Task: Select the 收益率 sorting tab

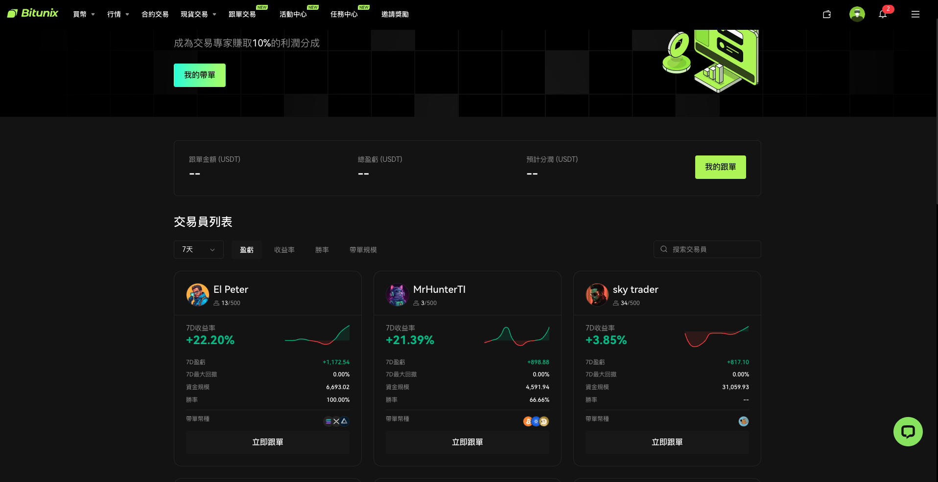Action: pyautogui.click(x=284, y=250)
